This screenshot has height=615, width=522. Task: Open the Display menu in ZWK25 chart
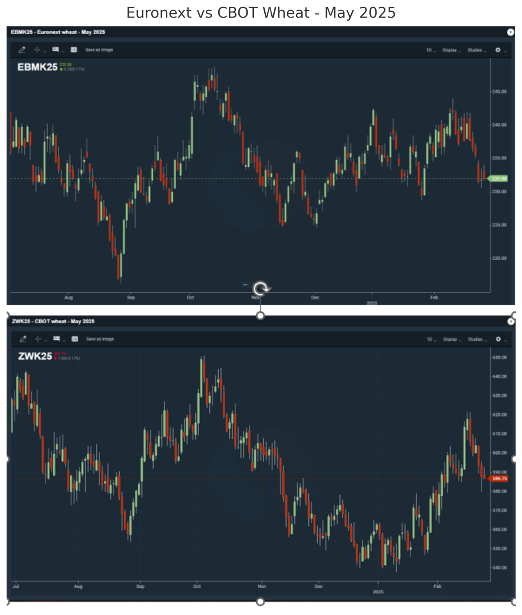452,340
